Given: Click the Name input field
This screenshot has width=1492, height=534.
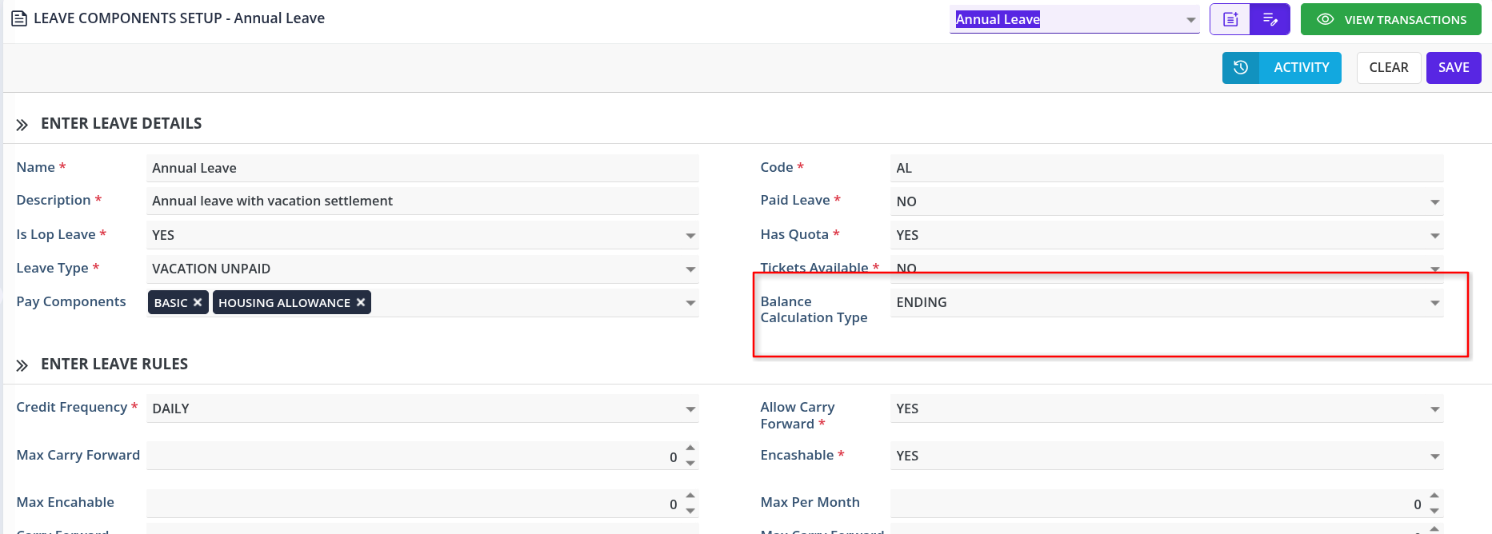Looking at the screenshot, I should coord(422,168).
